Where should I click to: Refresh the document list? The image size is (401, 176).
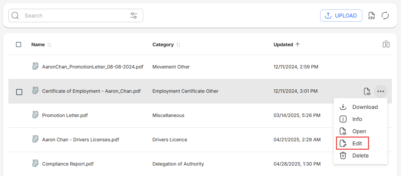point(385,16)
